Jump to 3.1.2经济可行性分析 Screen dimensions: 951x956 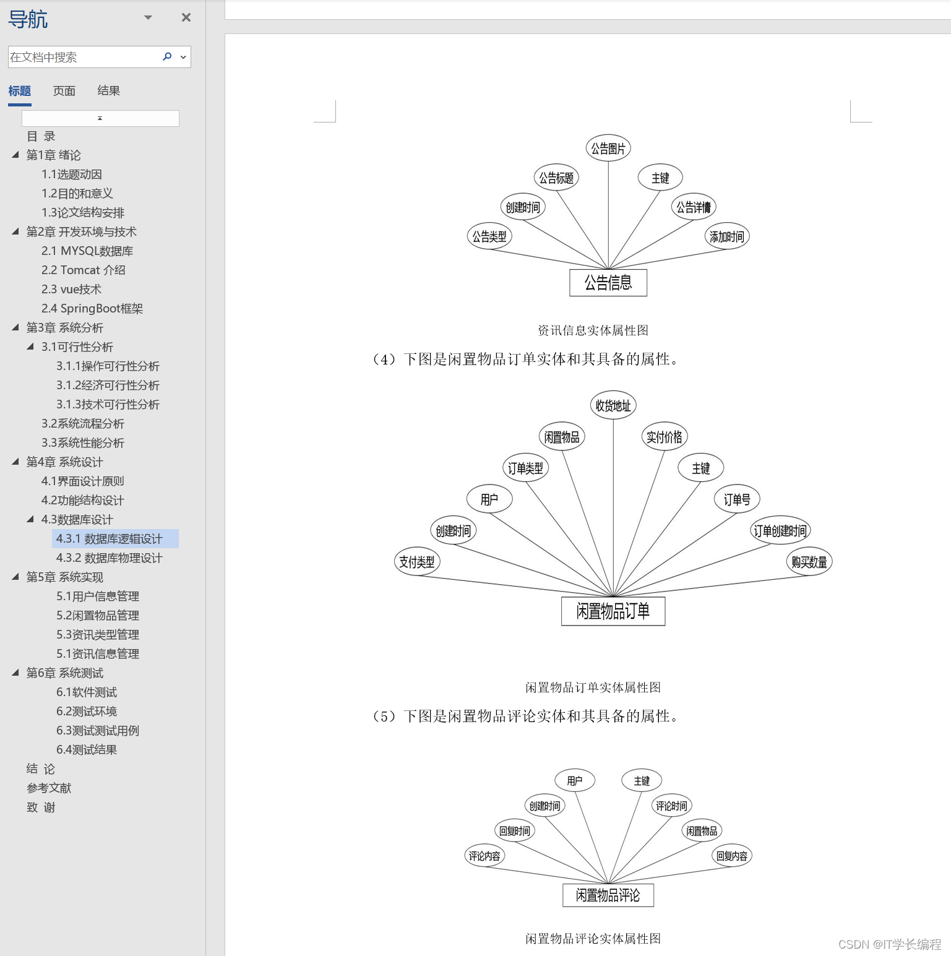pos(108,385)
